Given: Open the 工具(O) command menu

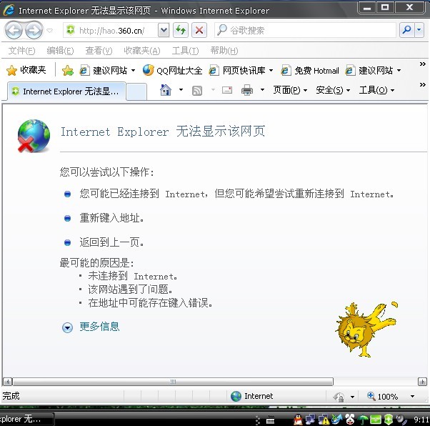Looking at the screenshot, I should [376, 90].
